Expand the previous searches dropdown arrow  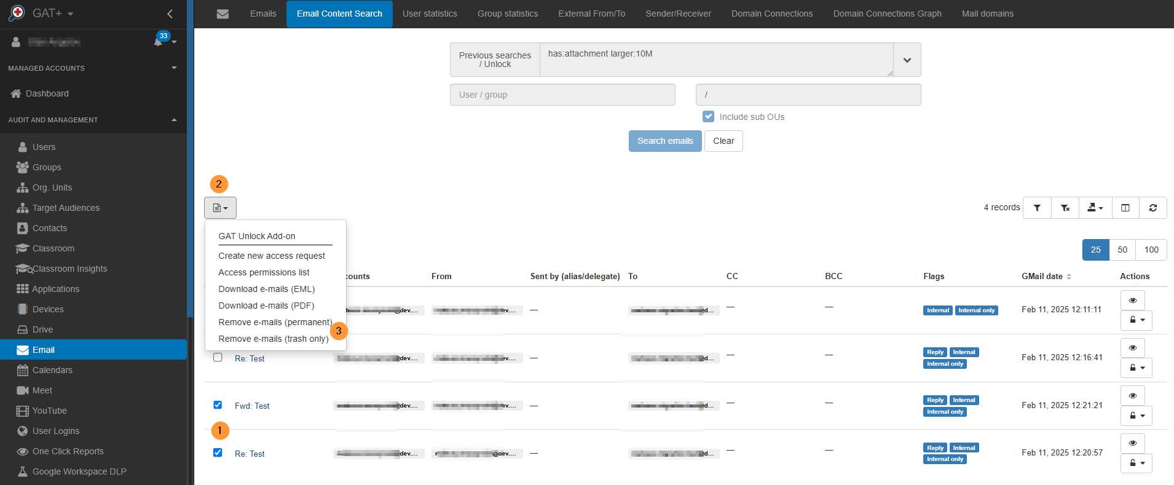[907, 60]
